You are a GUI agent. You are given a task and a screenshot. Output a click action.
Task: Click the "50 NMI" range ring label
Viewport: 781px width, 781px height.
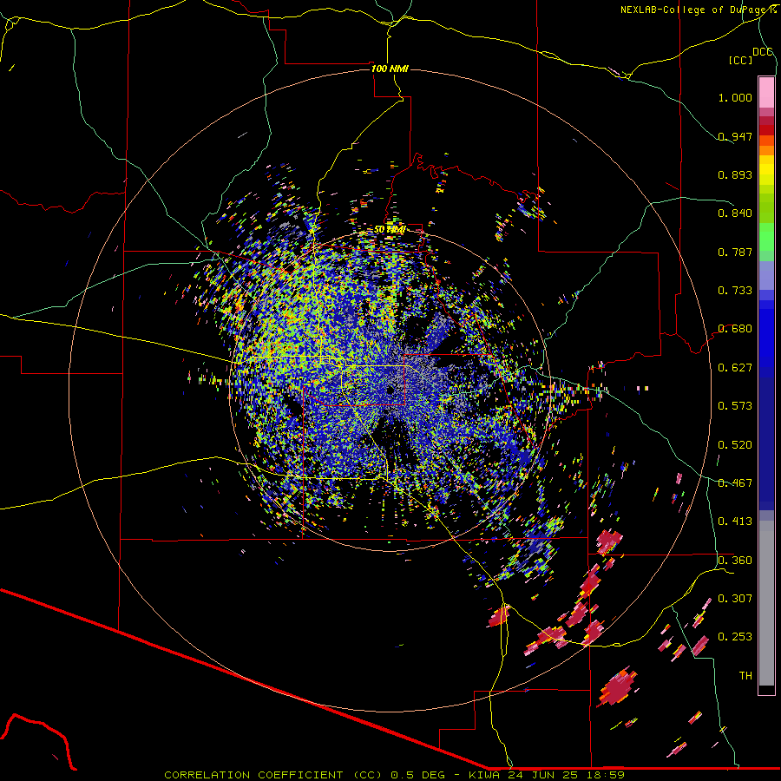[x=390, y=229]
